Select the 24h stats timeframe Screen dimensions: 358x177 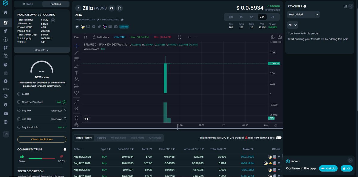pyautogui.click(x=262, y=17)
